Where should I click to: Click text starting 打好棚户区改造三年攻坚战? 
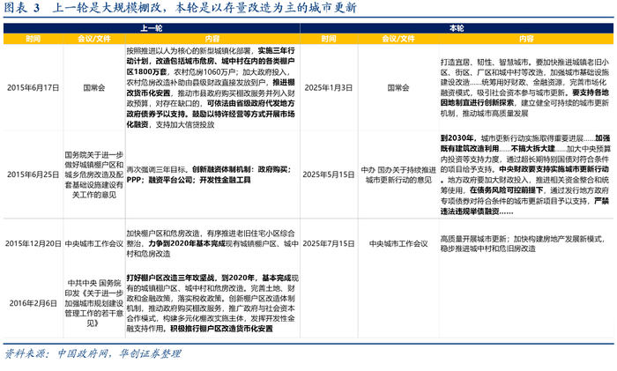point(212,303)
